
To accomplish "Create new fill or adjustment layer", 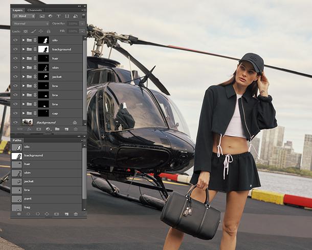I will (48, 129).
